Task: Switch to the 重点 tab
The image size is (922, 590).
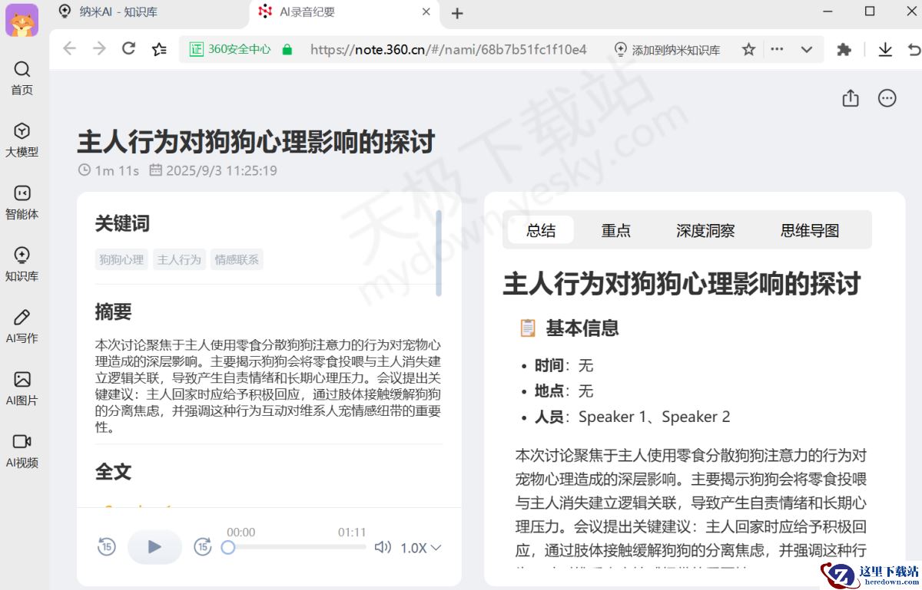Action: [x=615, y=230]
